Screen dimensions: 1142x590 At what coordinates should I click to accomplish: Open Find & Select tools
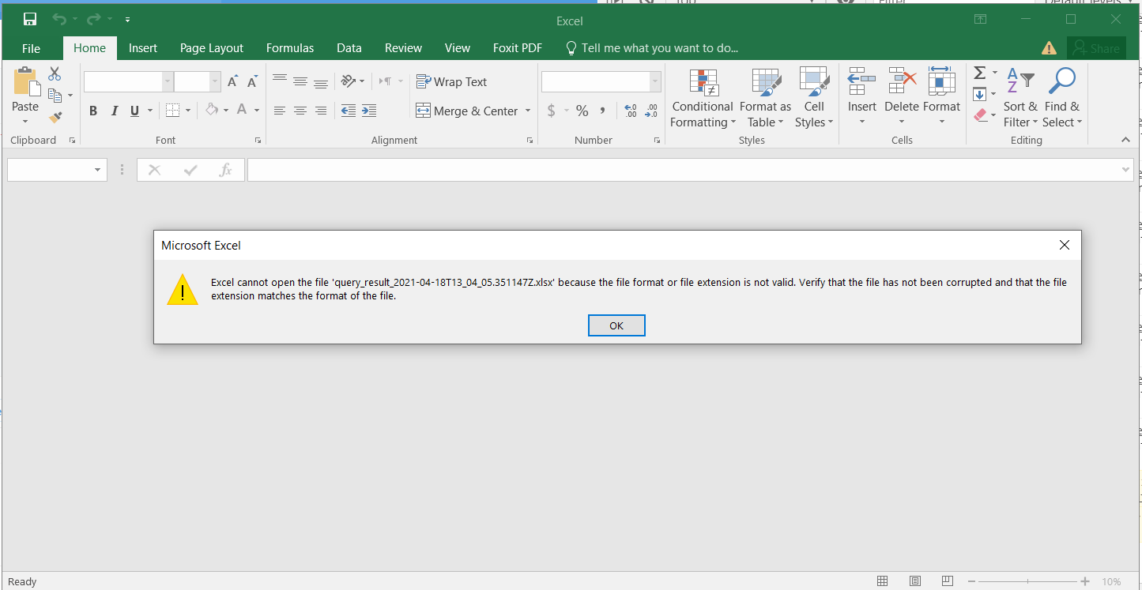coord(1062,98)
